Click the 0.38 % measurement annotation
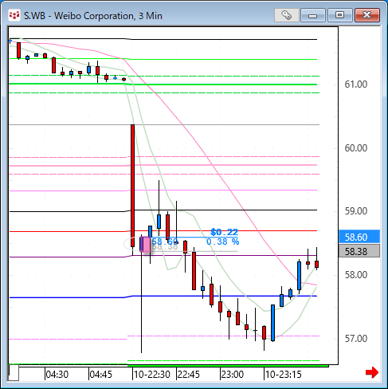This screenshot has width=388, height=389. coord(223,242)
